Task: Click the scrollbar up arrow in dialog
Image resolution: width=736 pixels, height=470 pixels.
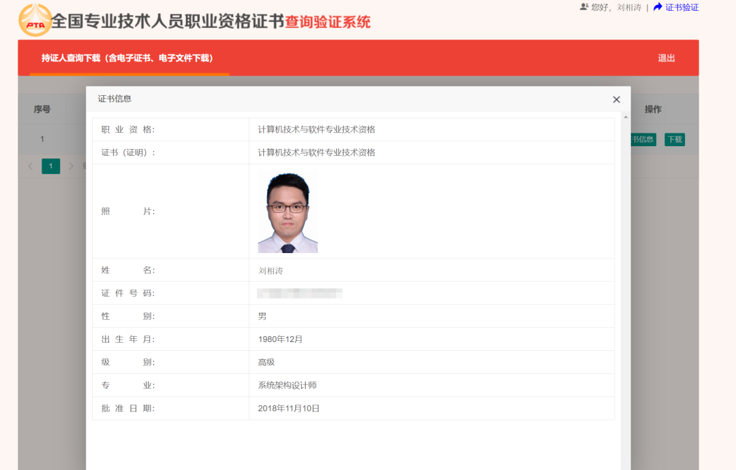Action: pos(626,117)
